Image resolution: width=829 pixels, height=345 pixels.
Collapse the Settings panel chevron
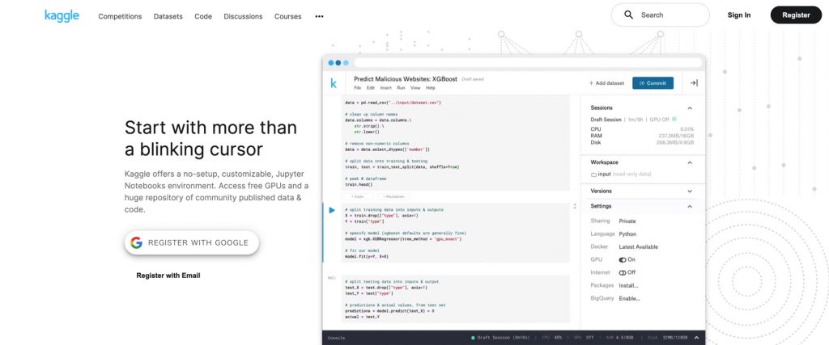690,206
